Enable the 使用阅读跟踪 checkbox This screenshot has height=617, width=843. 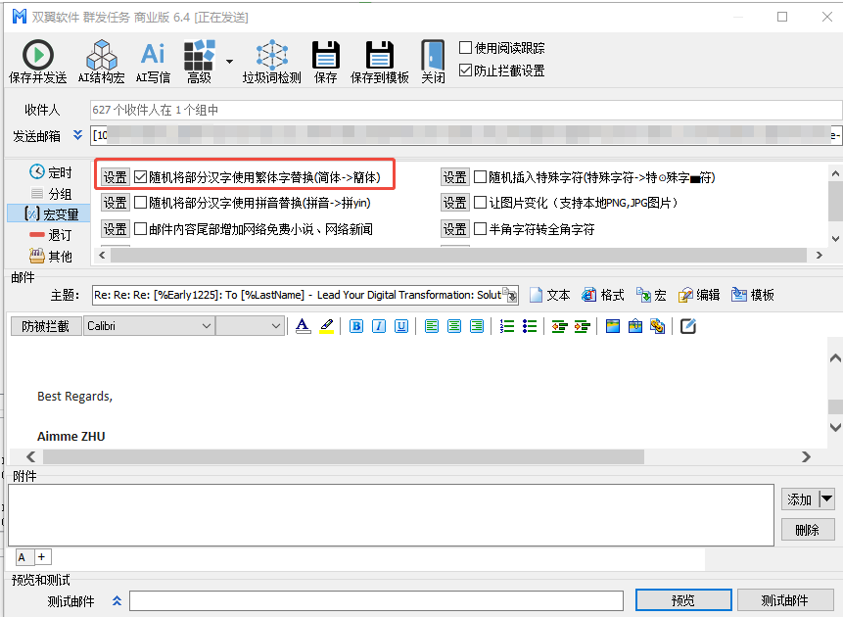click(466, 48)
